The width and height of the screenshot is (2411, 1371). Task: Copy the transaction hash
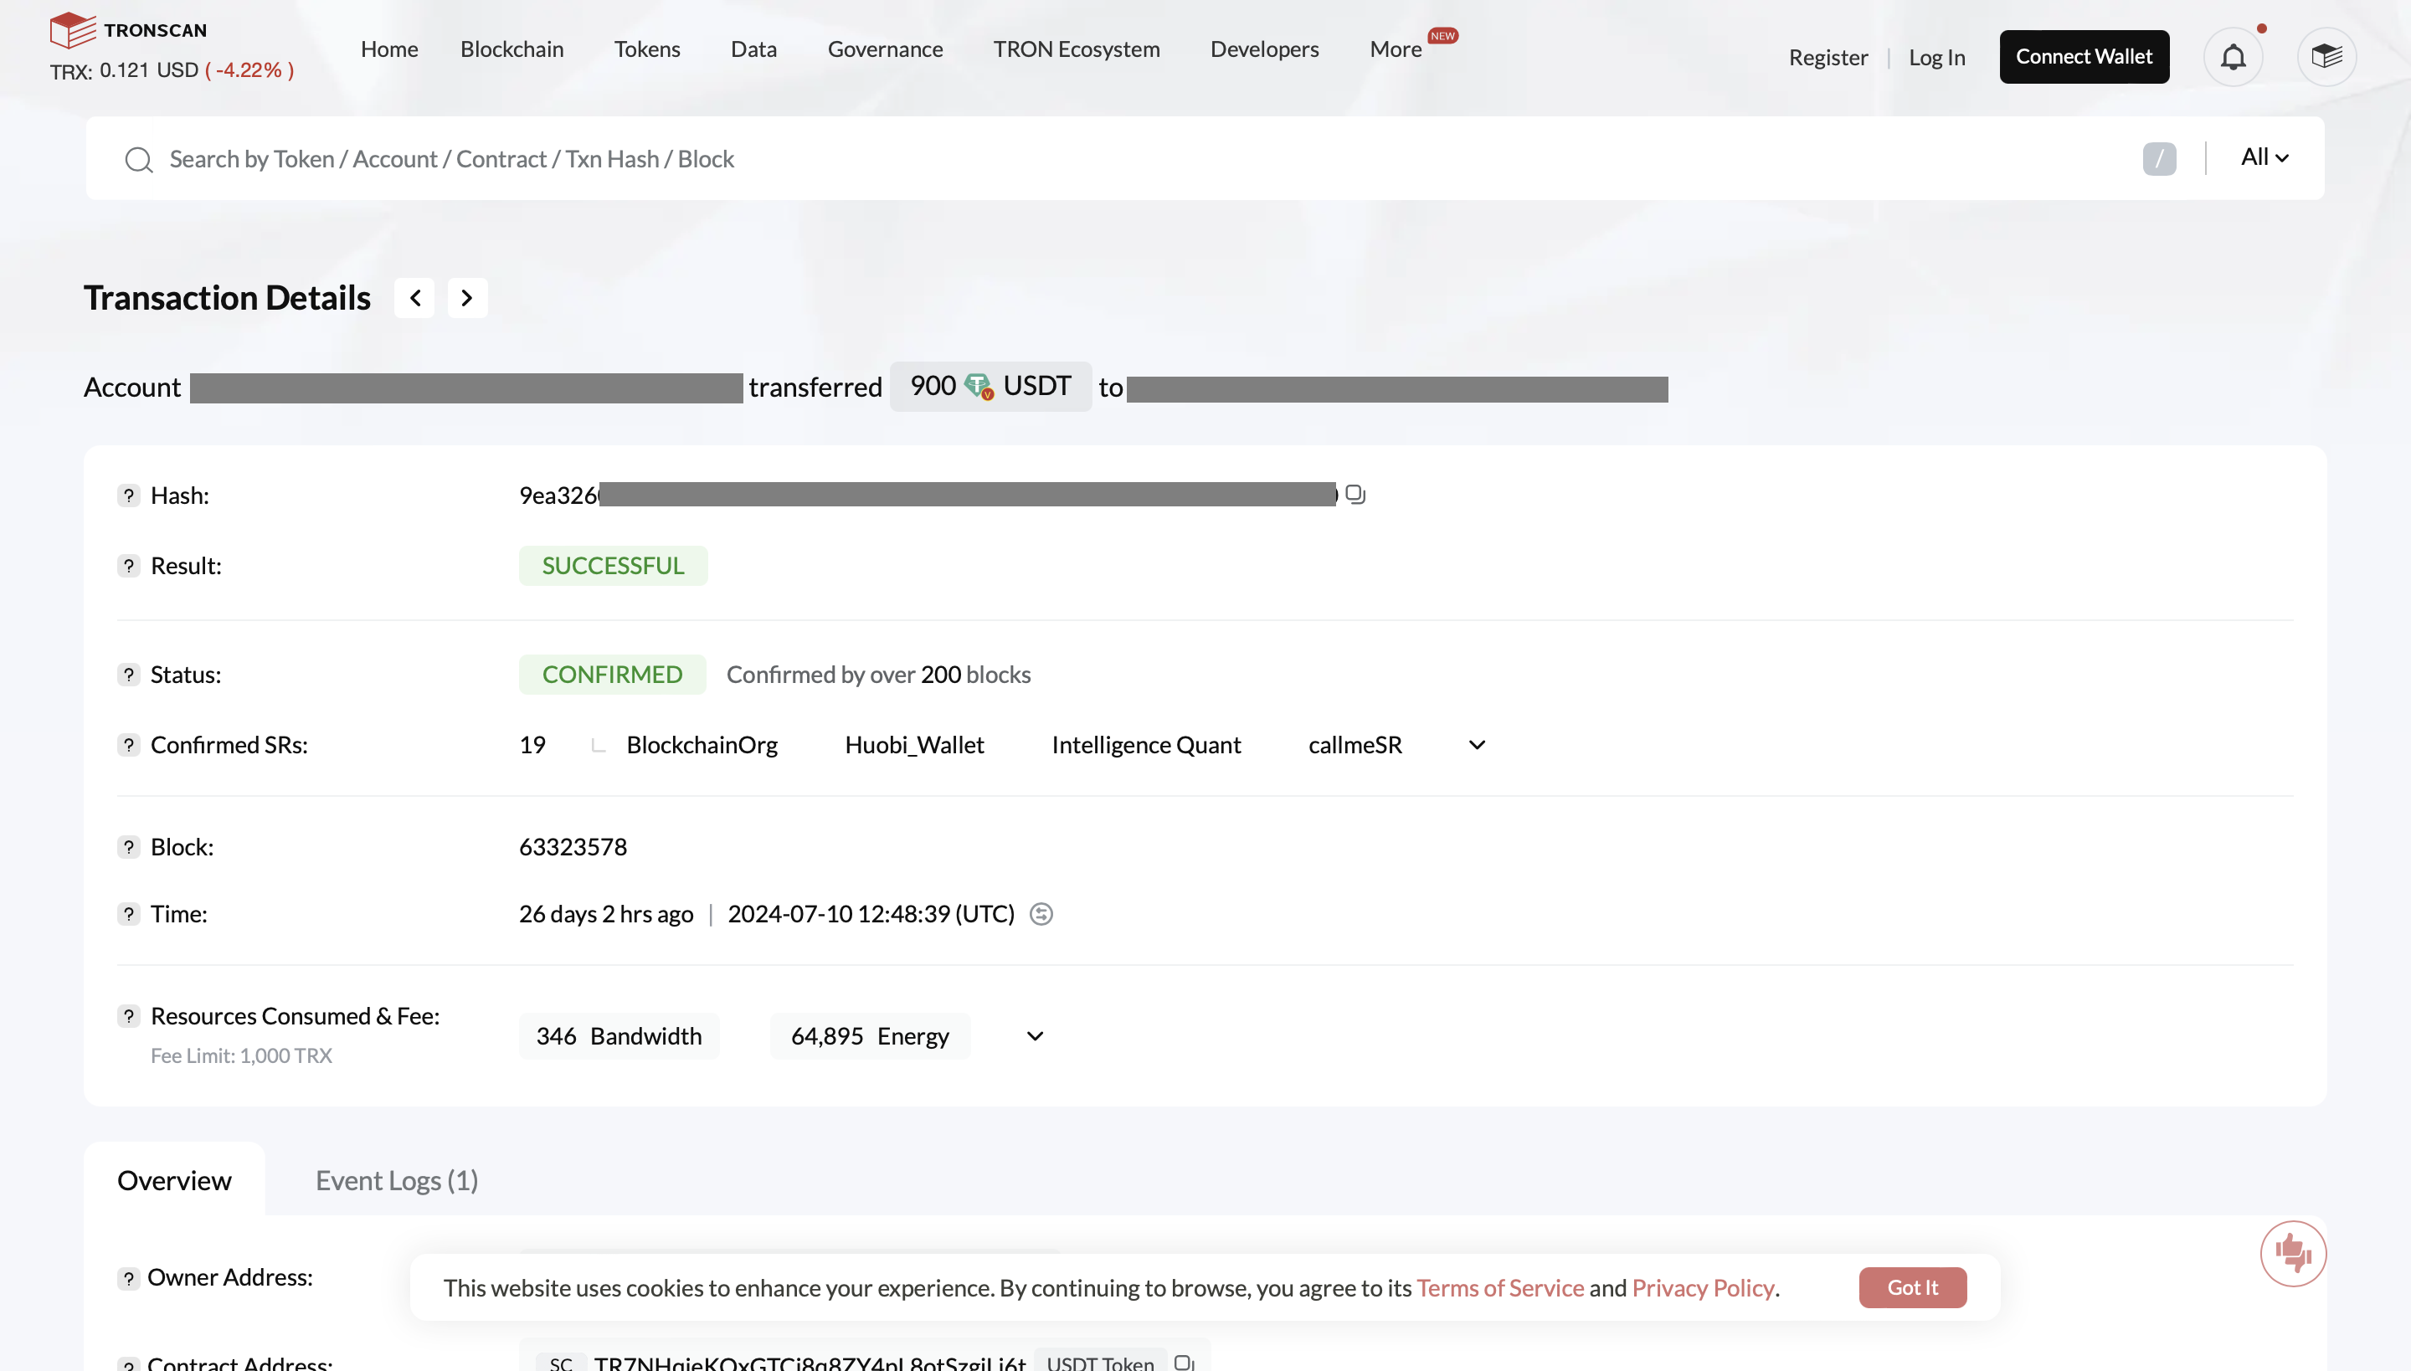1355,495
